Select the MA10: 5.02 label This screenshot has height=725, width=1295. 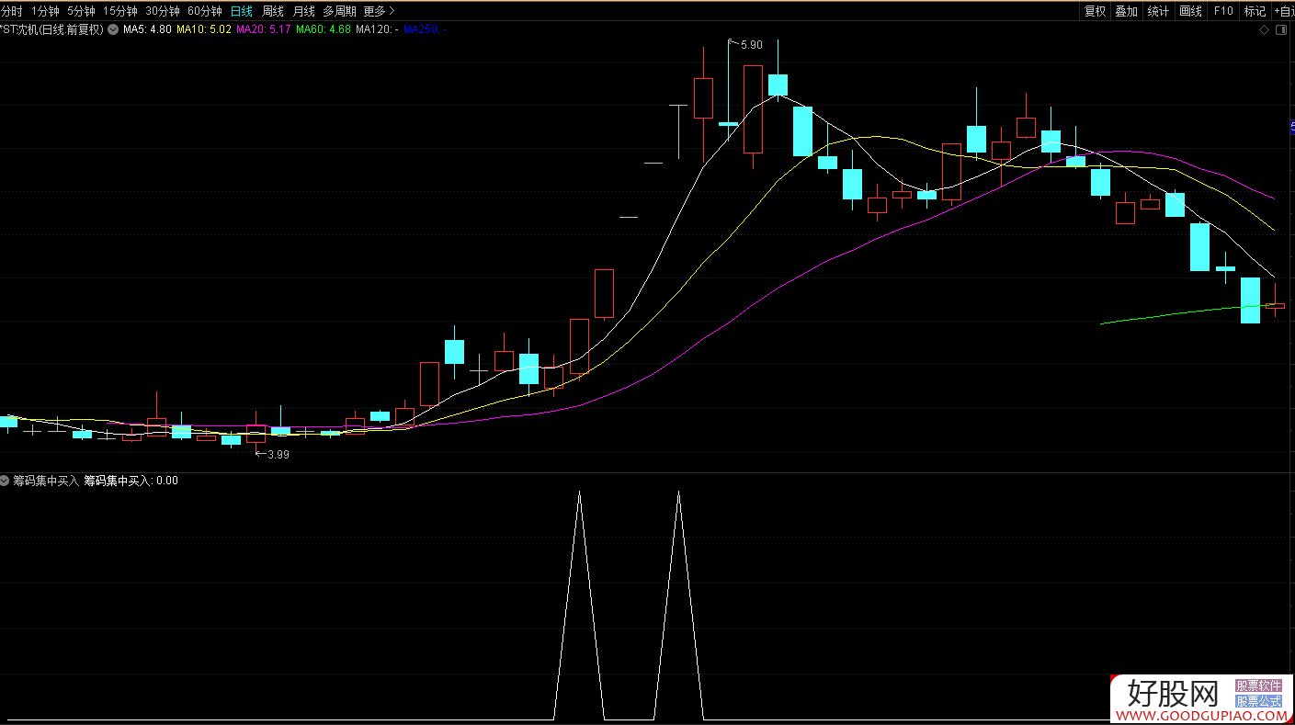coord(204,29)
